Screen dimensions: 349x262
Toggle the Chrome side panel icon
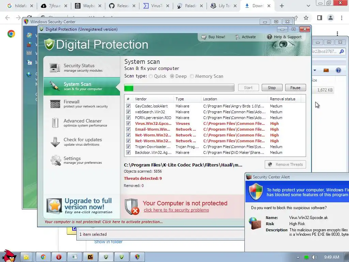pos(320,18)
